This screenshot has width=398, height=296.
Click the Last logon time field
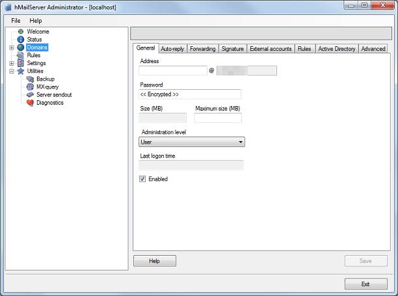[x=191, y=165]
